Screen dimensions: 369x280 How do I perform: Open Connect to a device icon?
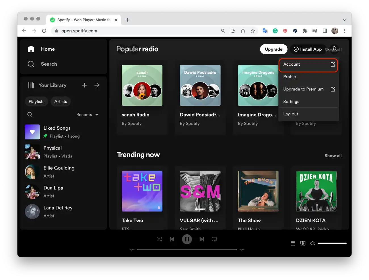(x=303, y=243)
